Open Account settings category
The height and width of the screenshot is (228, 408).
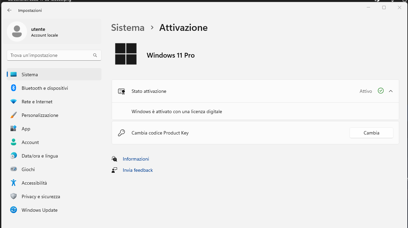click(54, 142)
